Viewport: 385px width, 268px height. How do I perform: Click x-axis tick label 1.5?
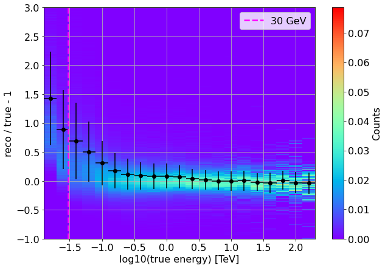tap(263, 247)
